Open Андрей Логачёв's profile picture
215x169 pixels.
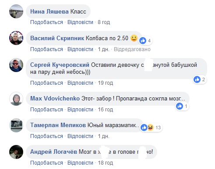click(x=16, y=152)
